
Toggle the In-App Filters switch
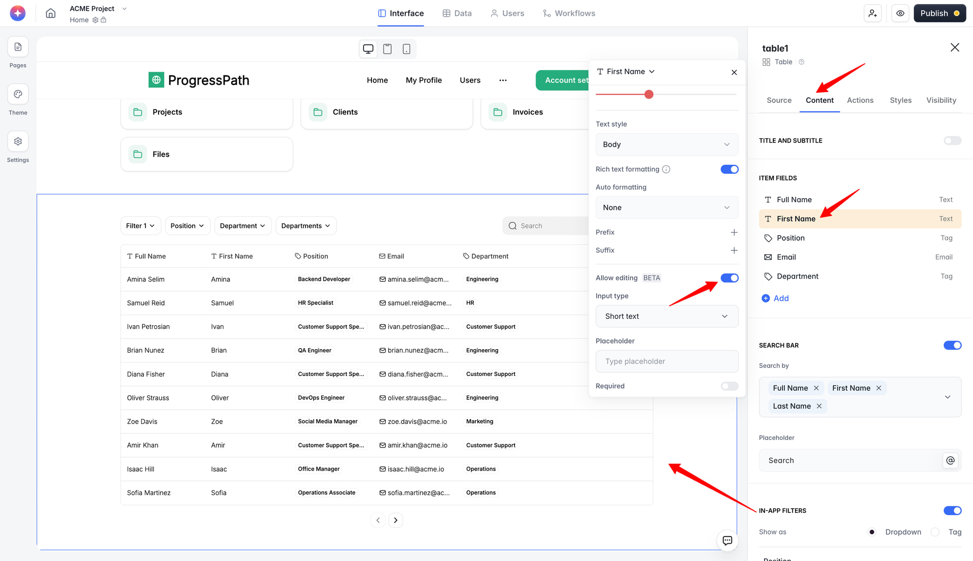pyautogui.click(x=952, y=510)
